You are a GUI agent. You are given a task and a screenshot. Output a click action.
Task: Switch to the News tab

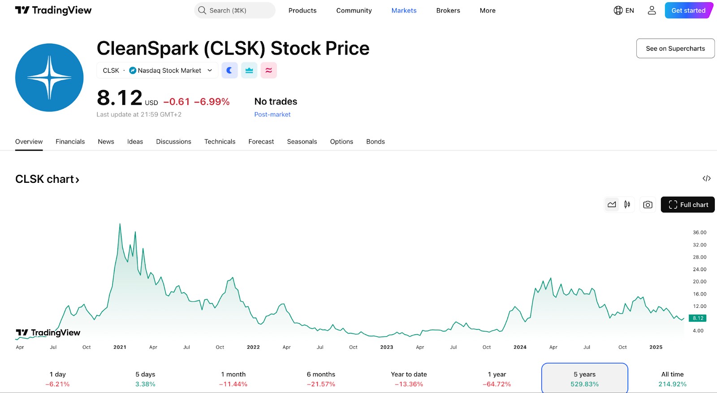click(x=106, y=142)
